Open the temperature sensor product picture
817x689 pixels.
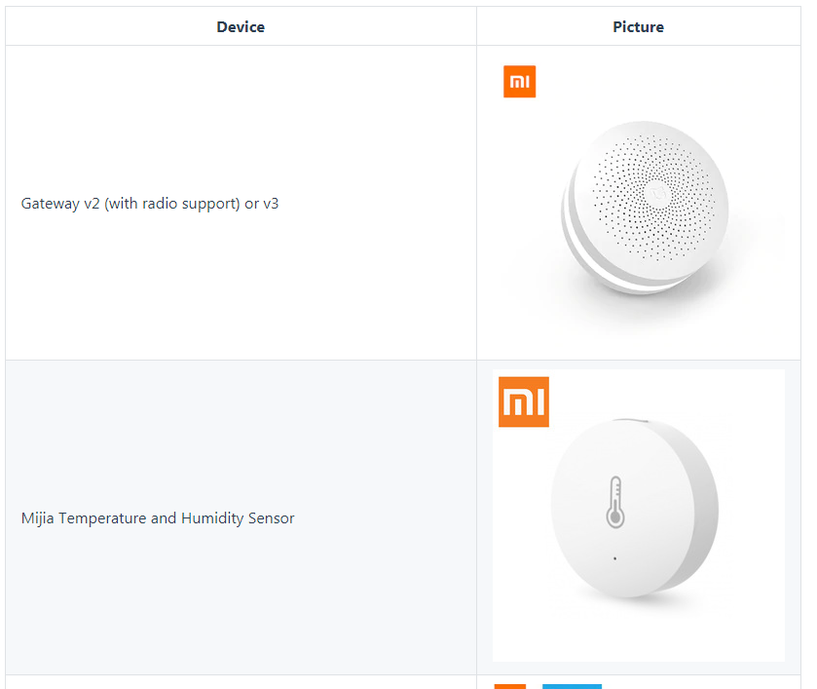(x=638, y=516)
